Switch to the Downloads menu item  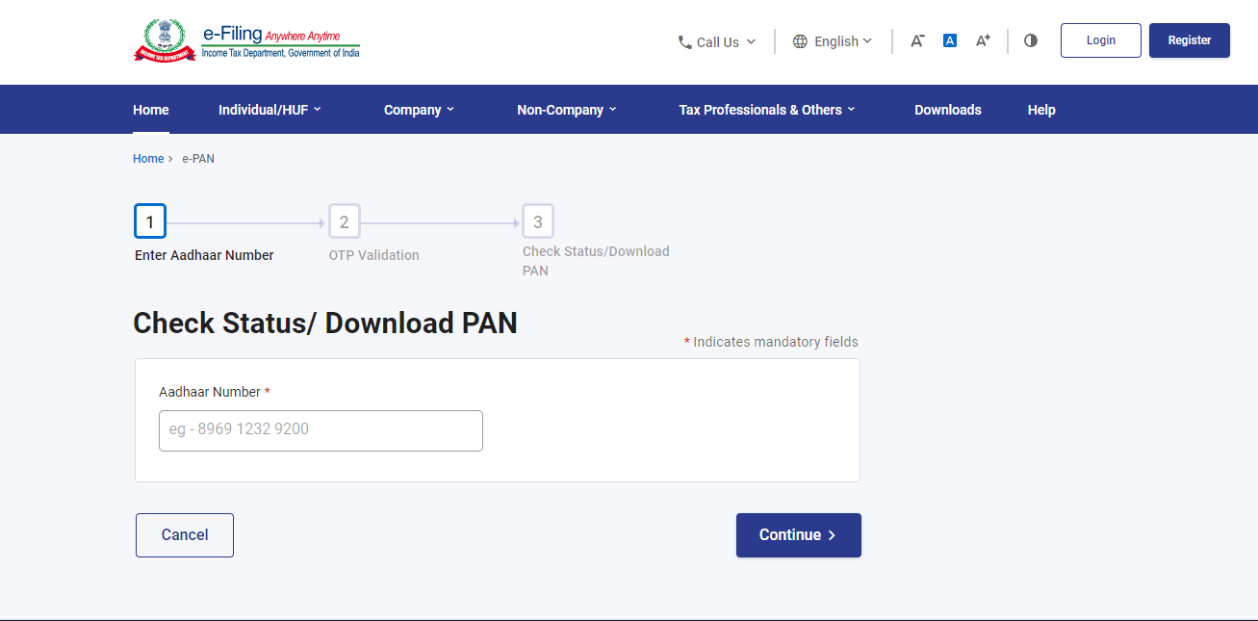947,109
